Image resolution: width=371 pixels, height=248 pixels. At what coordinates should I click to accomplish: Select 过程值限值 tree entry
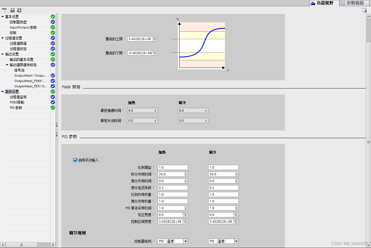click(18, 43)
